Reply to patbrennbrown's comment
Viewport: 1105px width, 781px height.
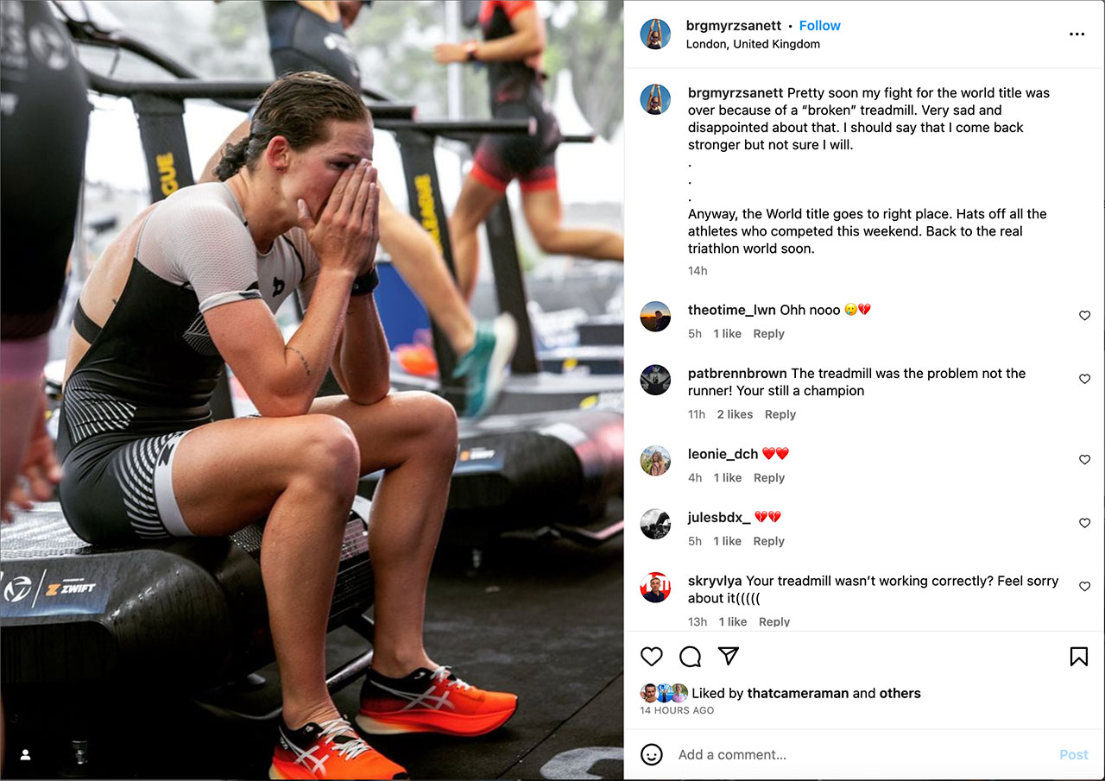pyautogui.click(x=780, y=414)
